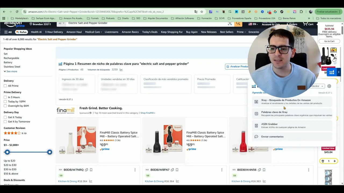
Task: Click the minimum price slider handle
Action: (7, 152)
